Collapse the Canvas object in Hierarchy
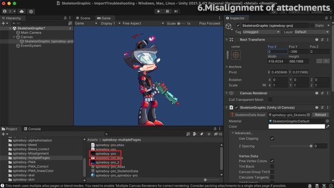Image resolution: width=334 pixels, height=188 pixels. (14, 37)
